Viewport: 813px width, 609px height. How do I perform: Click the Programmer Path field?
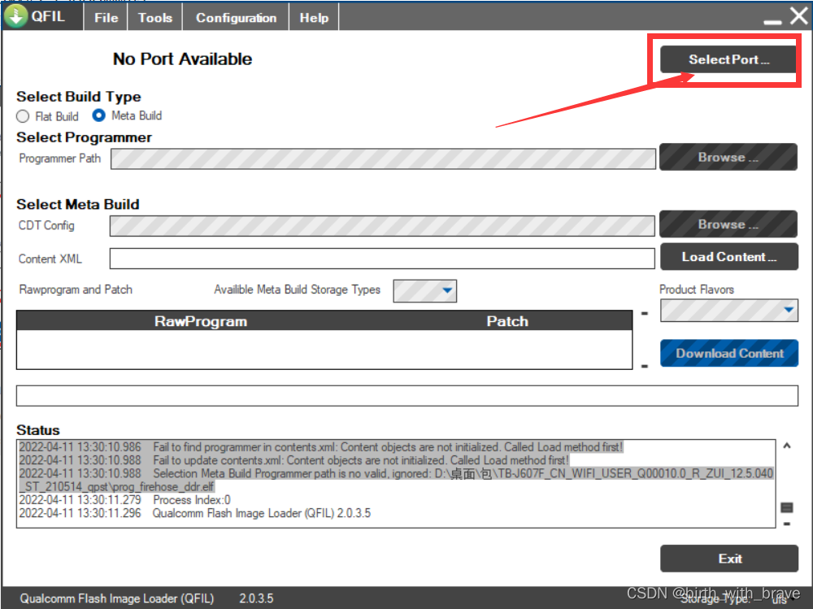click(x=383, y=159)
